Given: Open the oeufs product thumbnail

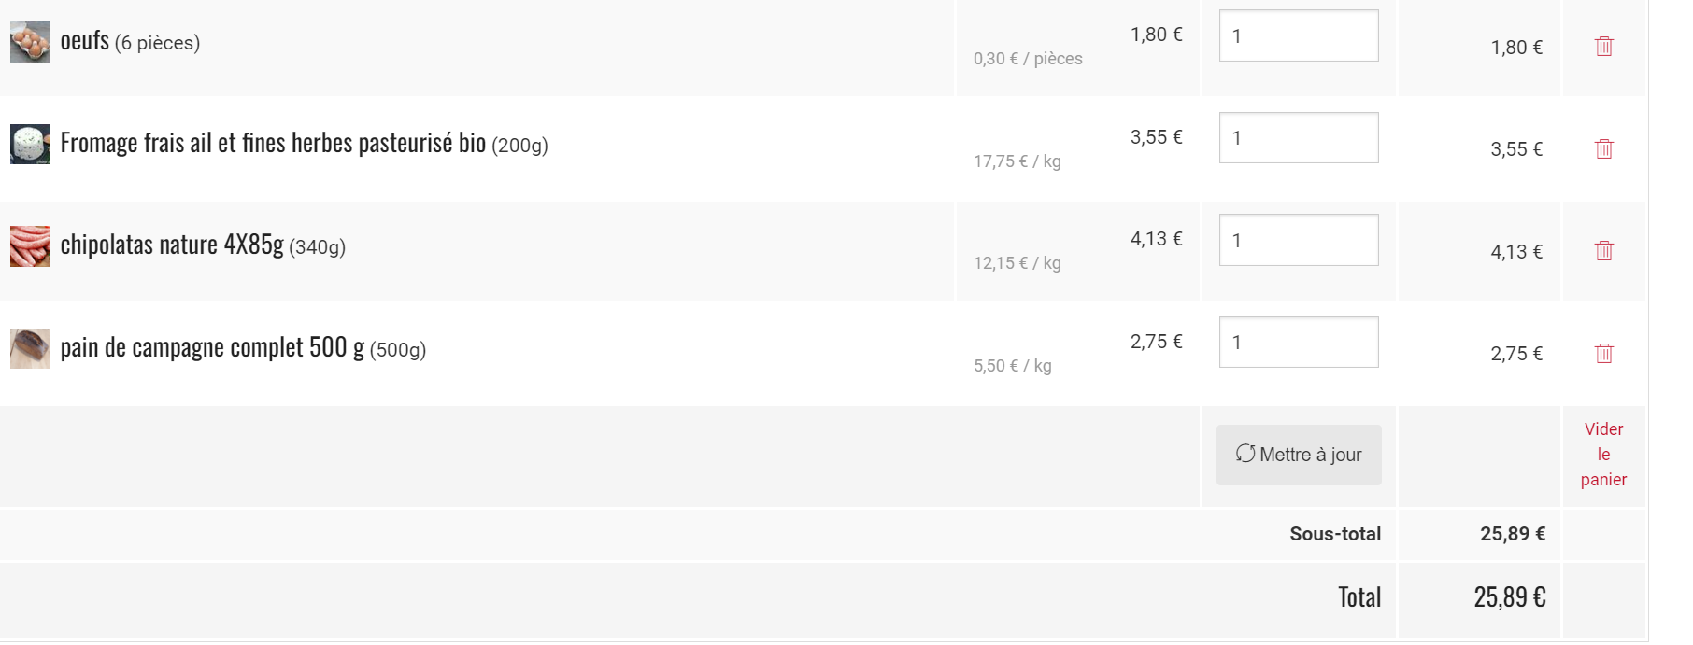Looking at the screenshot, I should tap(30, 42).
